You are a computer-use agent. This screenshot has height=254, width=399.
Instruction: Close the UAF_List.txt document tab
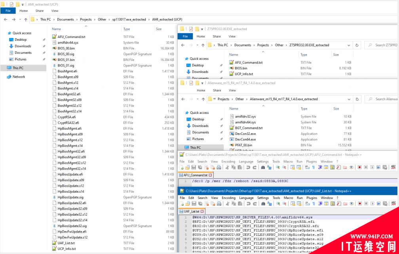[202, 212]
